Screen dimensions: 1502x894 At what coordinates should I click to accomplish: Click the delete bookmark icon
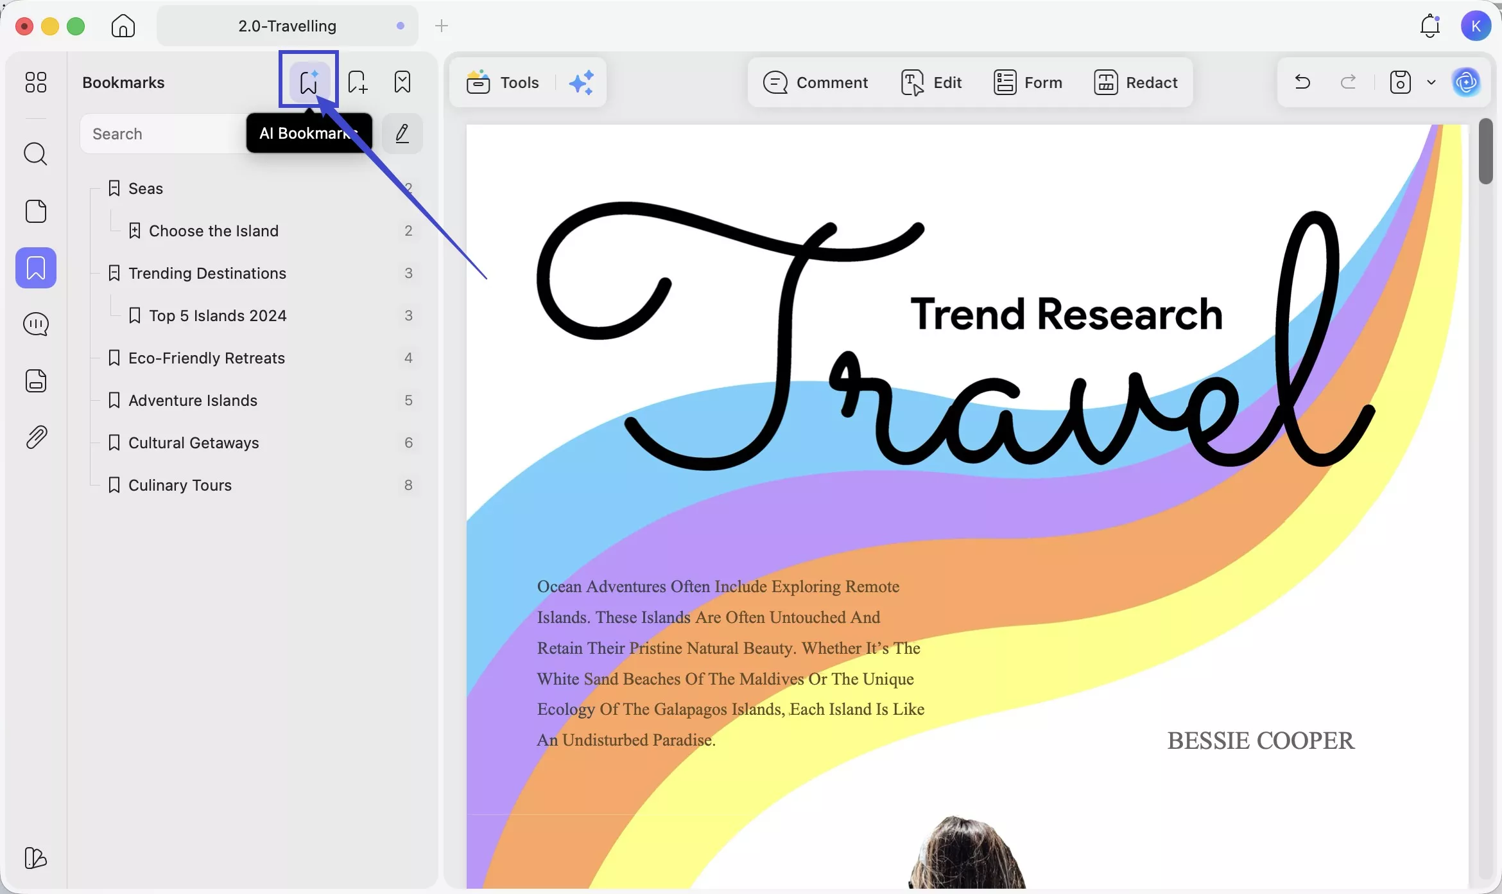[402, 82]
